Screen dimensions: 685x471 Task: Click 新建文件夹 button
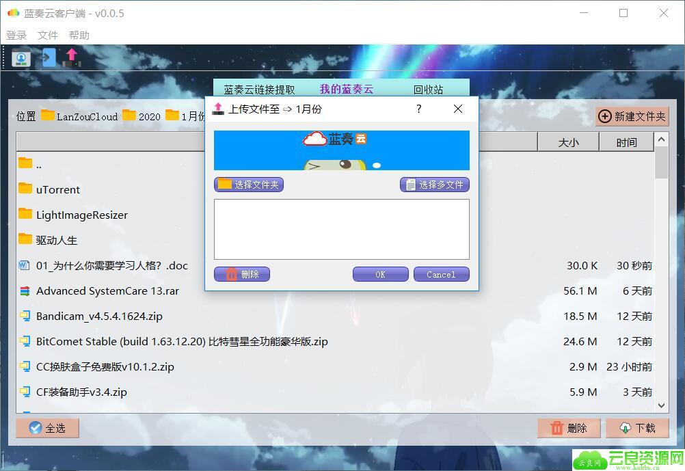click(x=632, y=117)
